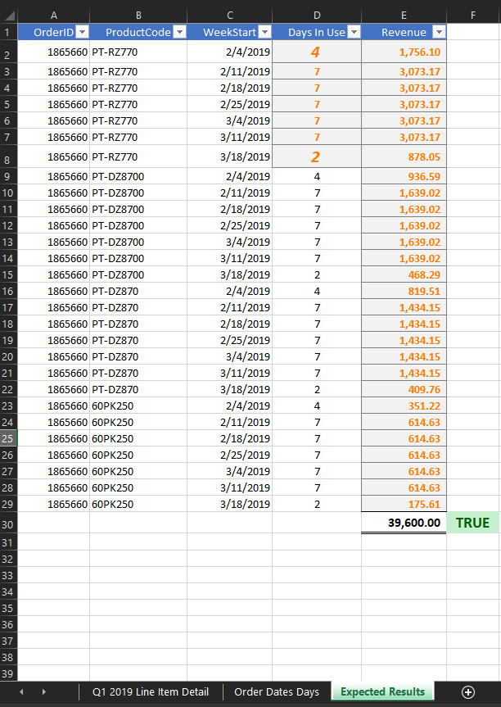Click the green TRUE cell

(x=473, y=523)
